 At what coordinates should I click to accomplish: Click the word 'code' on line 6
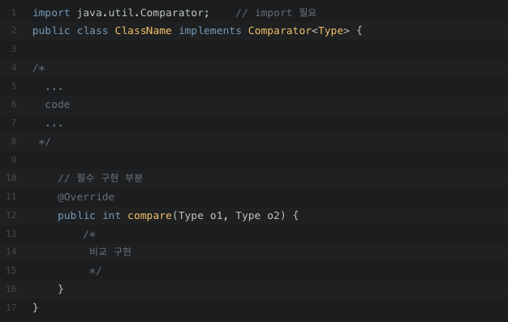(58, 105)
